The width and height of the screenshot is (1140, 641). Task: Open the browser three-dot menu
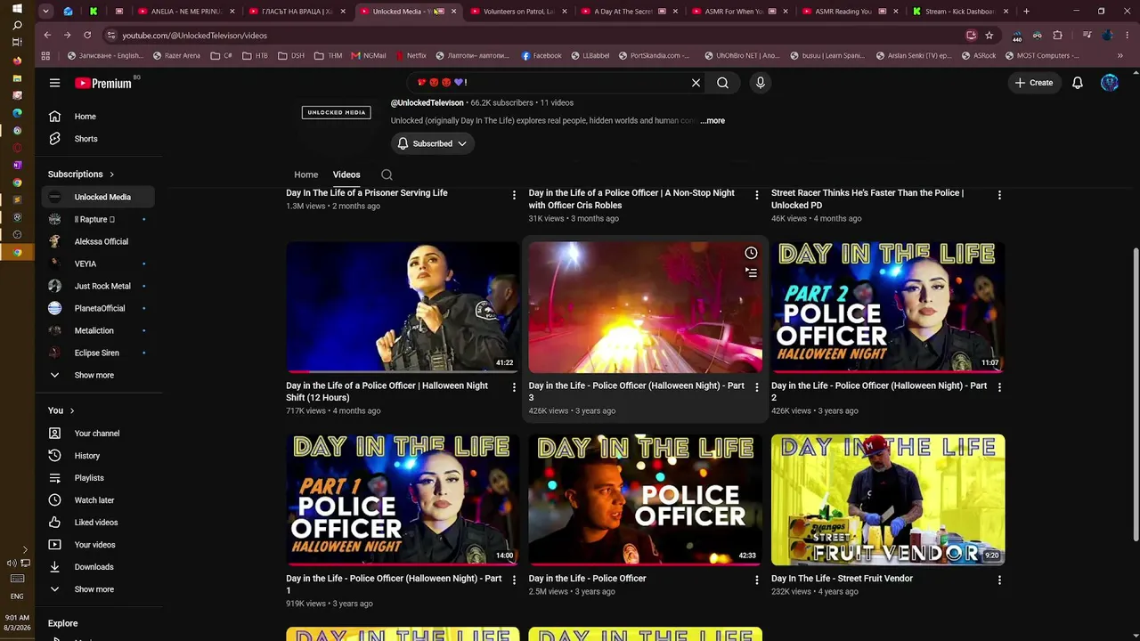(1127, 36)
